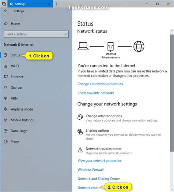
Task: Click the tab sets icon in title bar
Action: click(x=4, y=4)
